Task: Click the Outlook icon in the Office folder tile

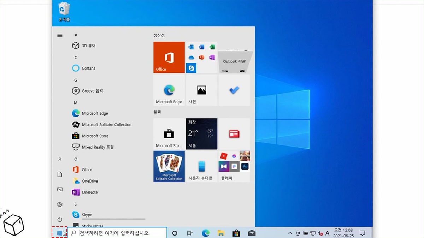Action: pyautogui.click(x=191, y=47)
